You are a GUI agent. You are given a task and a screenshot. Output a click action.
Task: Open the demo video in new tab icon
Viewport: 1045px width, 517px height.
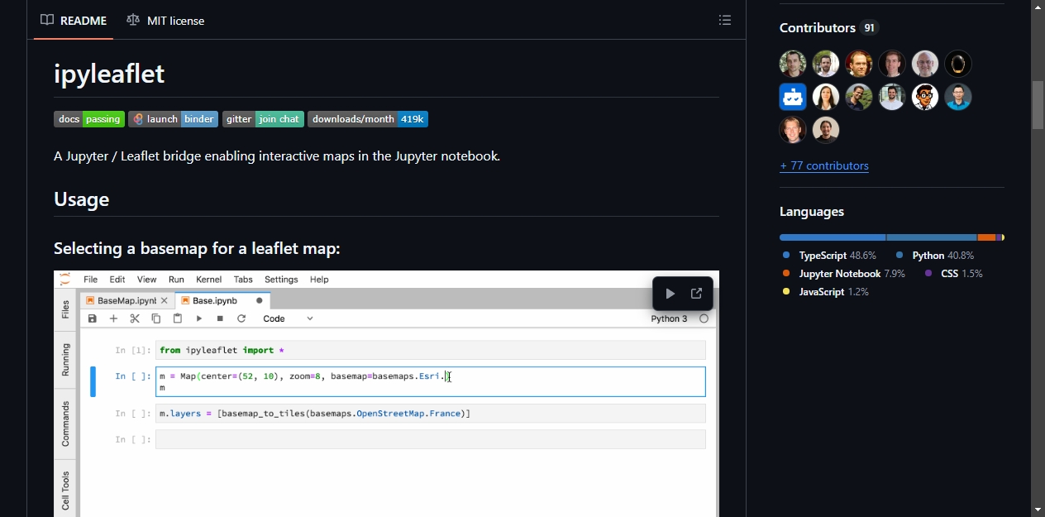point(696,294)
